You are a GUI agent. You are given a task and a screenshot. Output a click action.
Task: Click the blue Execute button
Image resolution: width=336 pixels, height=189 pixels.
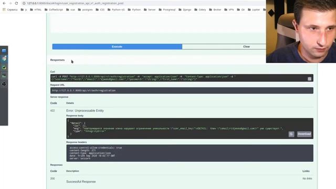117,47
